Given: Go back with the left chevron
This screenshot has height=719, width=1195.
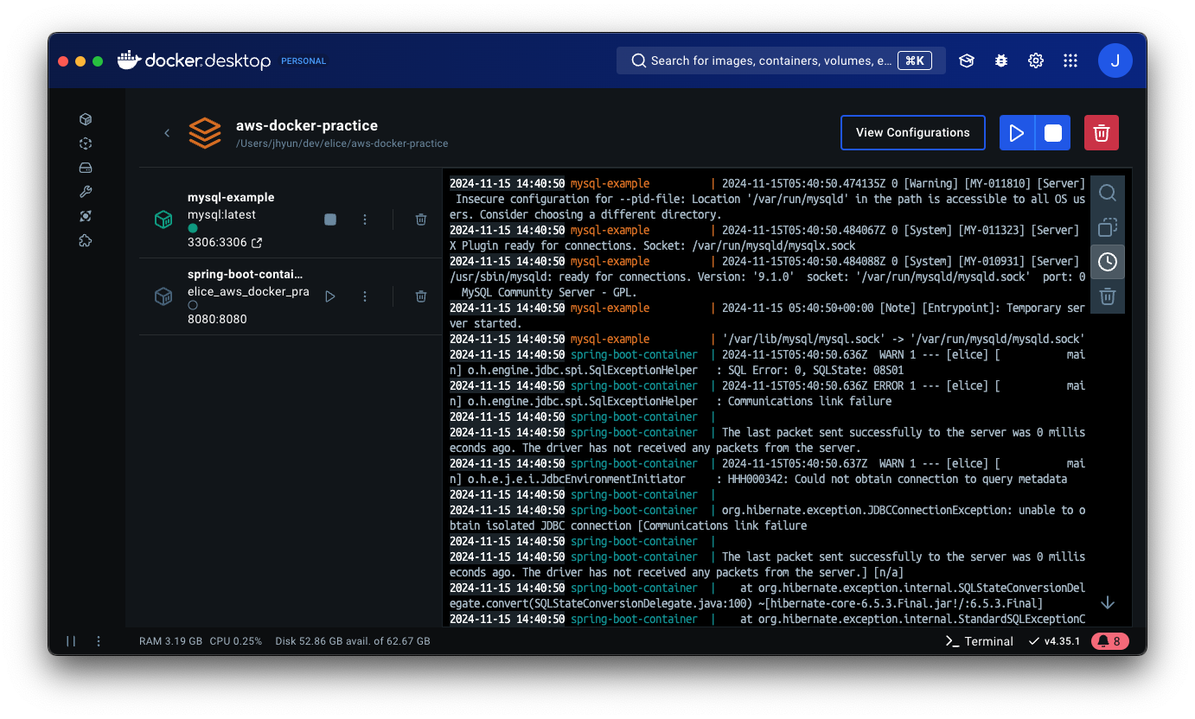Looking at the screenshot, I should pyautogui.click(x=167, y=133).
